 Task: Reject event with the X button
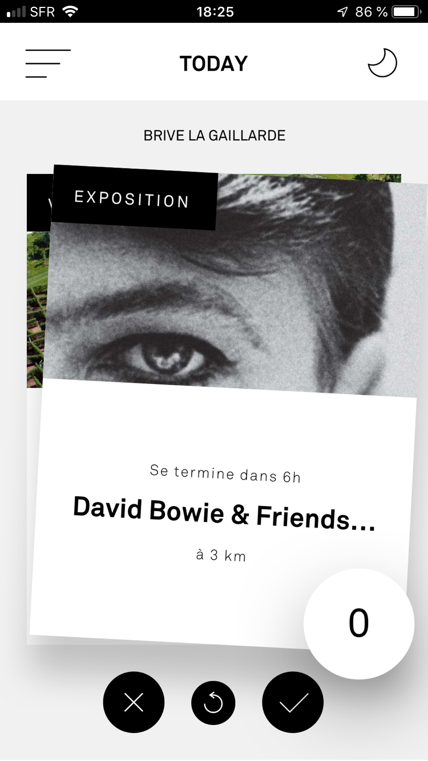point(134,702)
